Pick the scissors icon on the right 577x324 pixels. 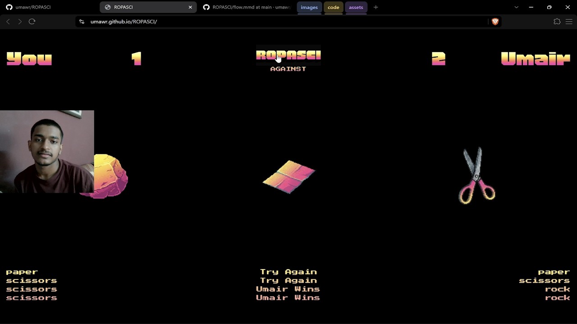tap(477, 175)
